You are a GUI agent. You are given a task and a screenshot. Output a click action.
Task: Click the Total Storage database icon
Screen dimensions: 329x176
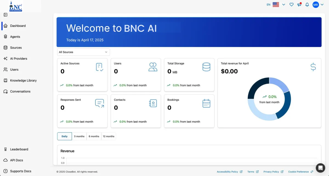206,67
